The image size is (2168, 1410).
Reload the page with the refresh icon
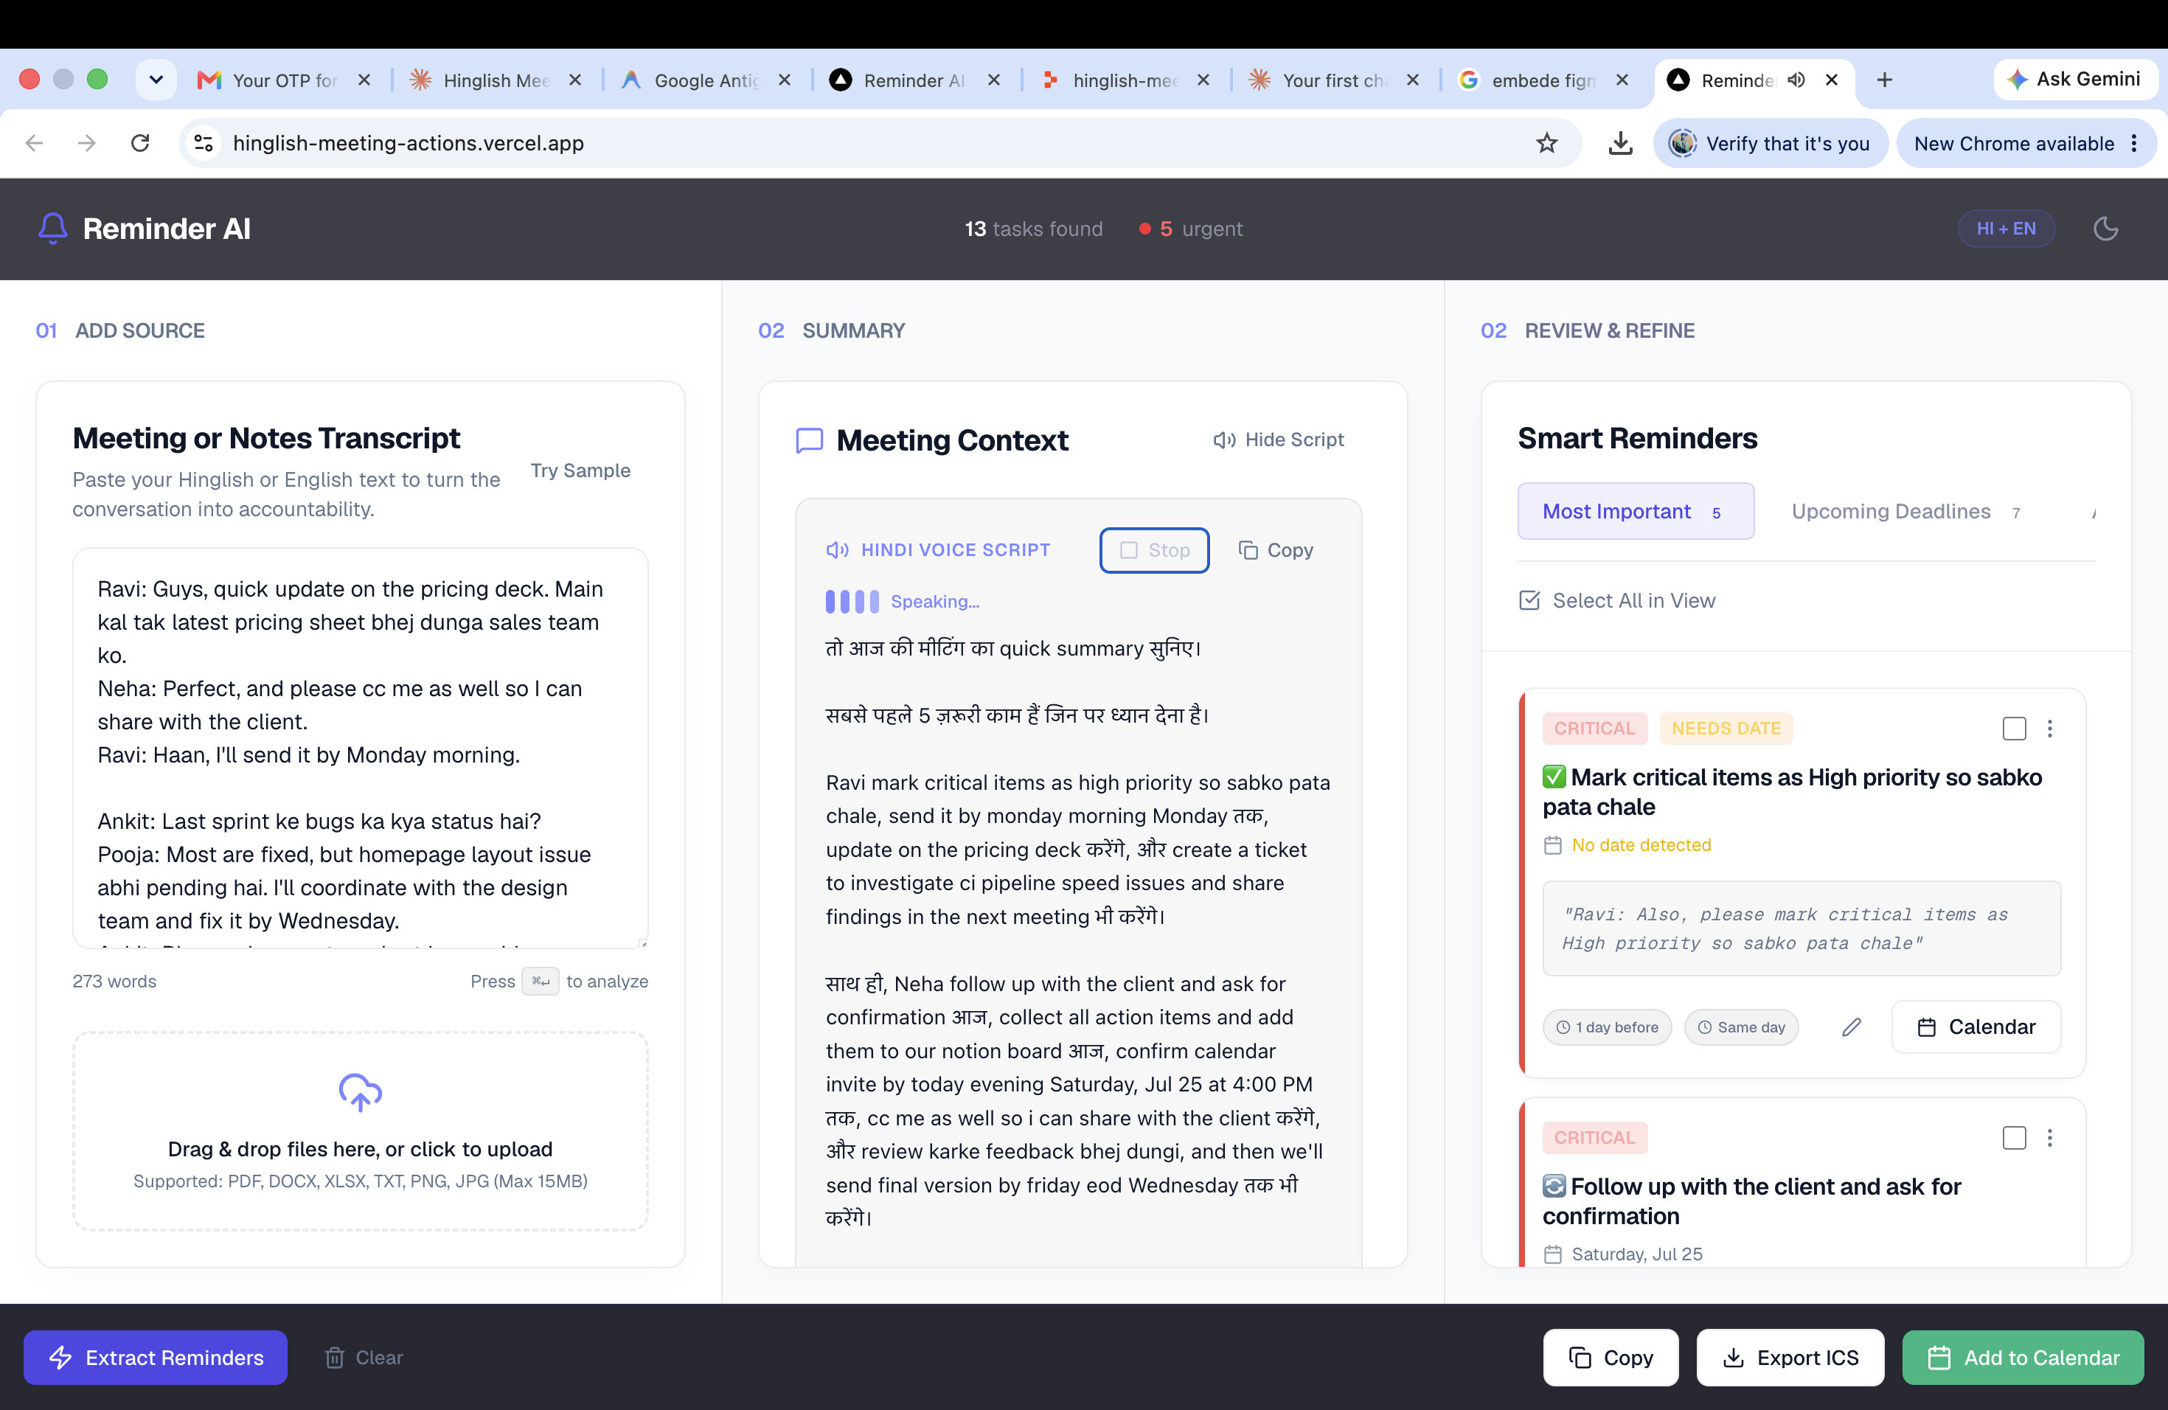pos(140,143)
